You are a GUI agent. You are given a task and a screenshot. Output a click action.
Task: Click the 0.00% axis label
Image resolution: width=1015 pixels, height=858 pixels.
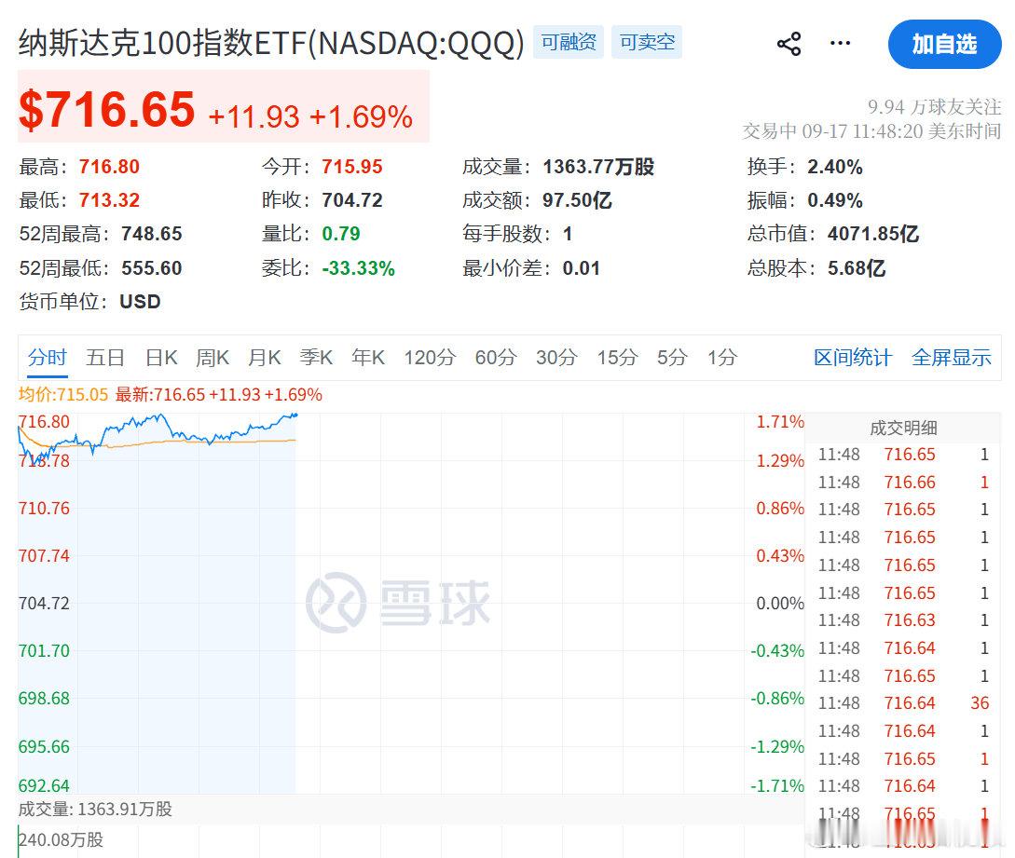pos(780,603)
